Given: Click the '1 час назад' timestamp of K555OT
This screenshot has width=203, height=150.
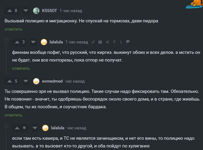Looking at the screenshot, I should click(71, 11).
